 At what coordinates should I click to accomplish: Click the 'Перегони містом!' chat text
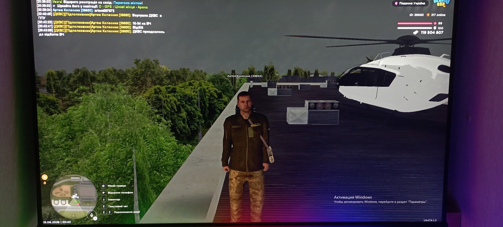coord(128,3)
